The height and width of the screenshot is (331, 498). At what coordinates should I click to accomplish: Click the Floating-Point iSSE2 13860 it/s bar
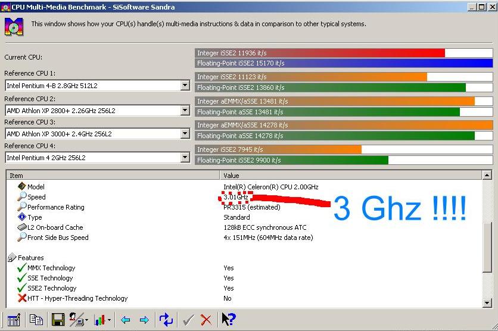pos(344,88)
